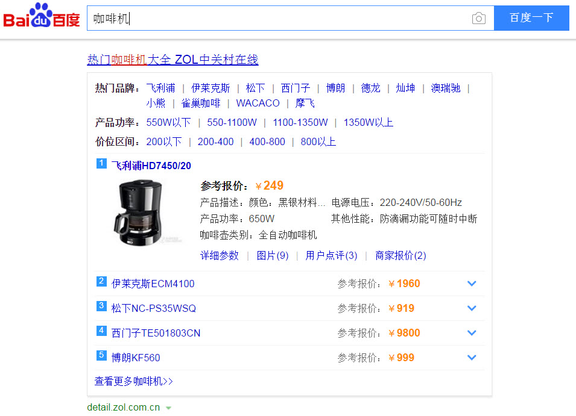The image size is (576, 416).
Task: Select brand 博朗
Action: click(335, 88)
